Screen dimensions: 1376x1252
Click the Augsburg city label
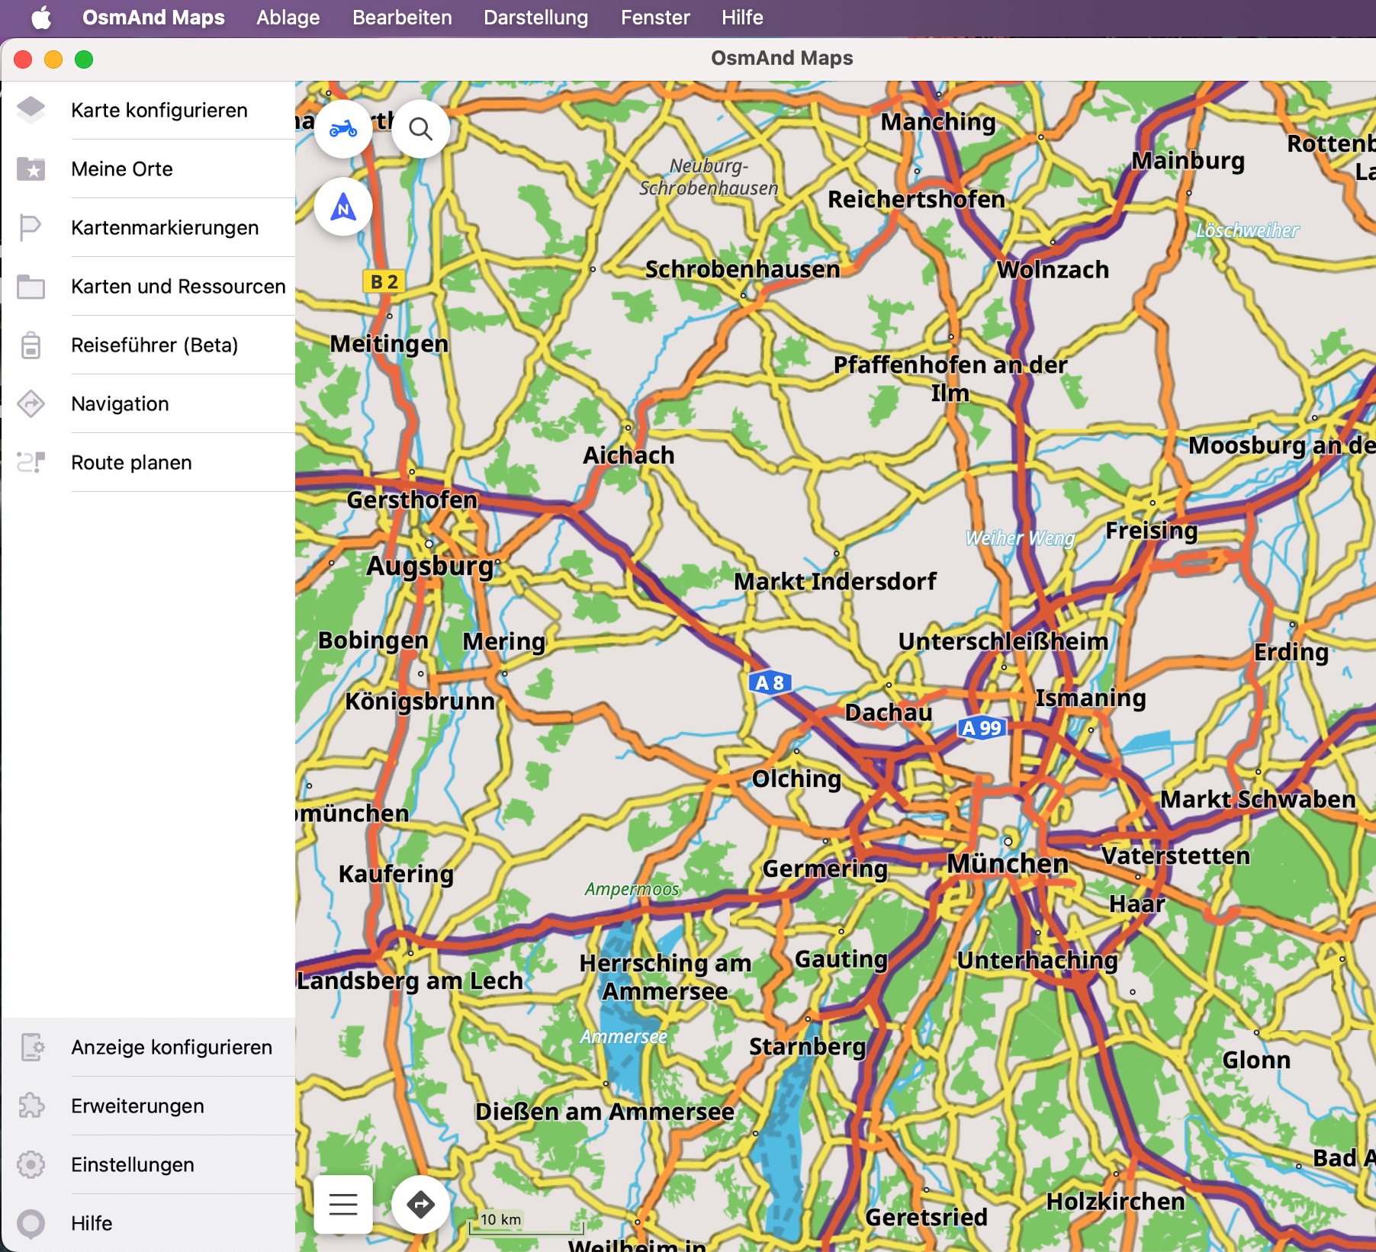click(431, 566)
